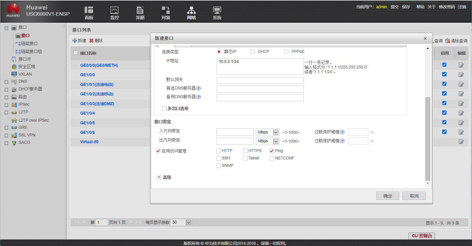Viewport: 472px width, 246px height.
Task: Click the SSL VPN icon
Action: pyautogui.click(x=14, y=135)
